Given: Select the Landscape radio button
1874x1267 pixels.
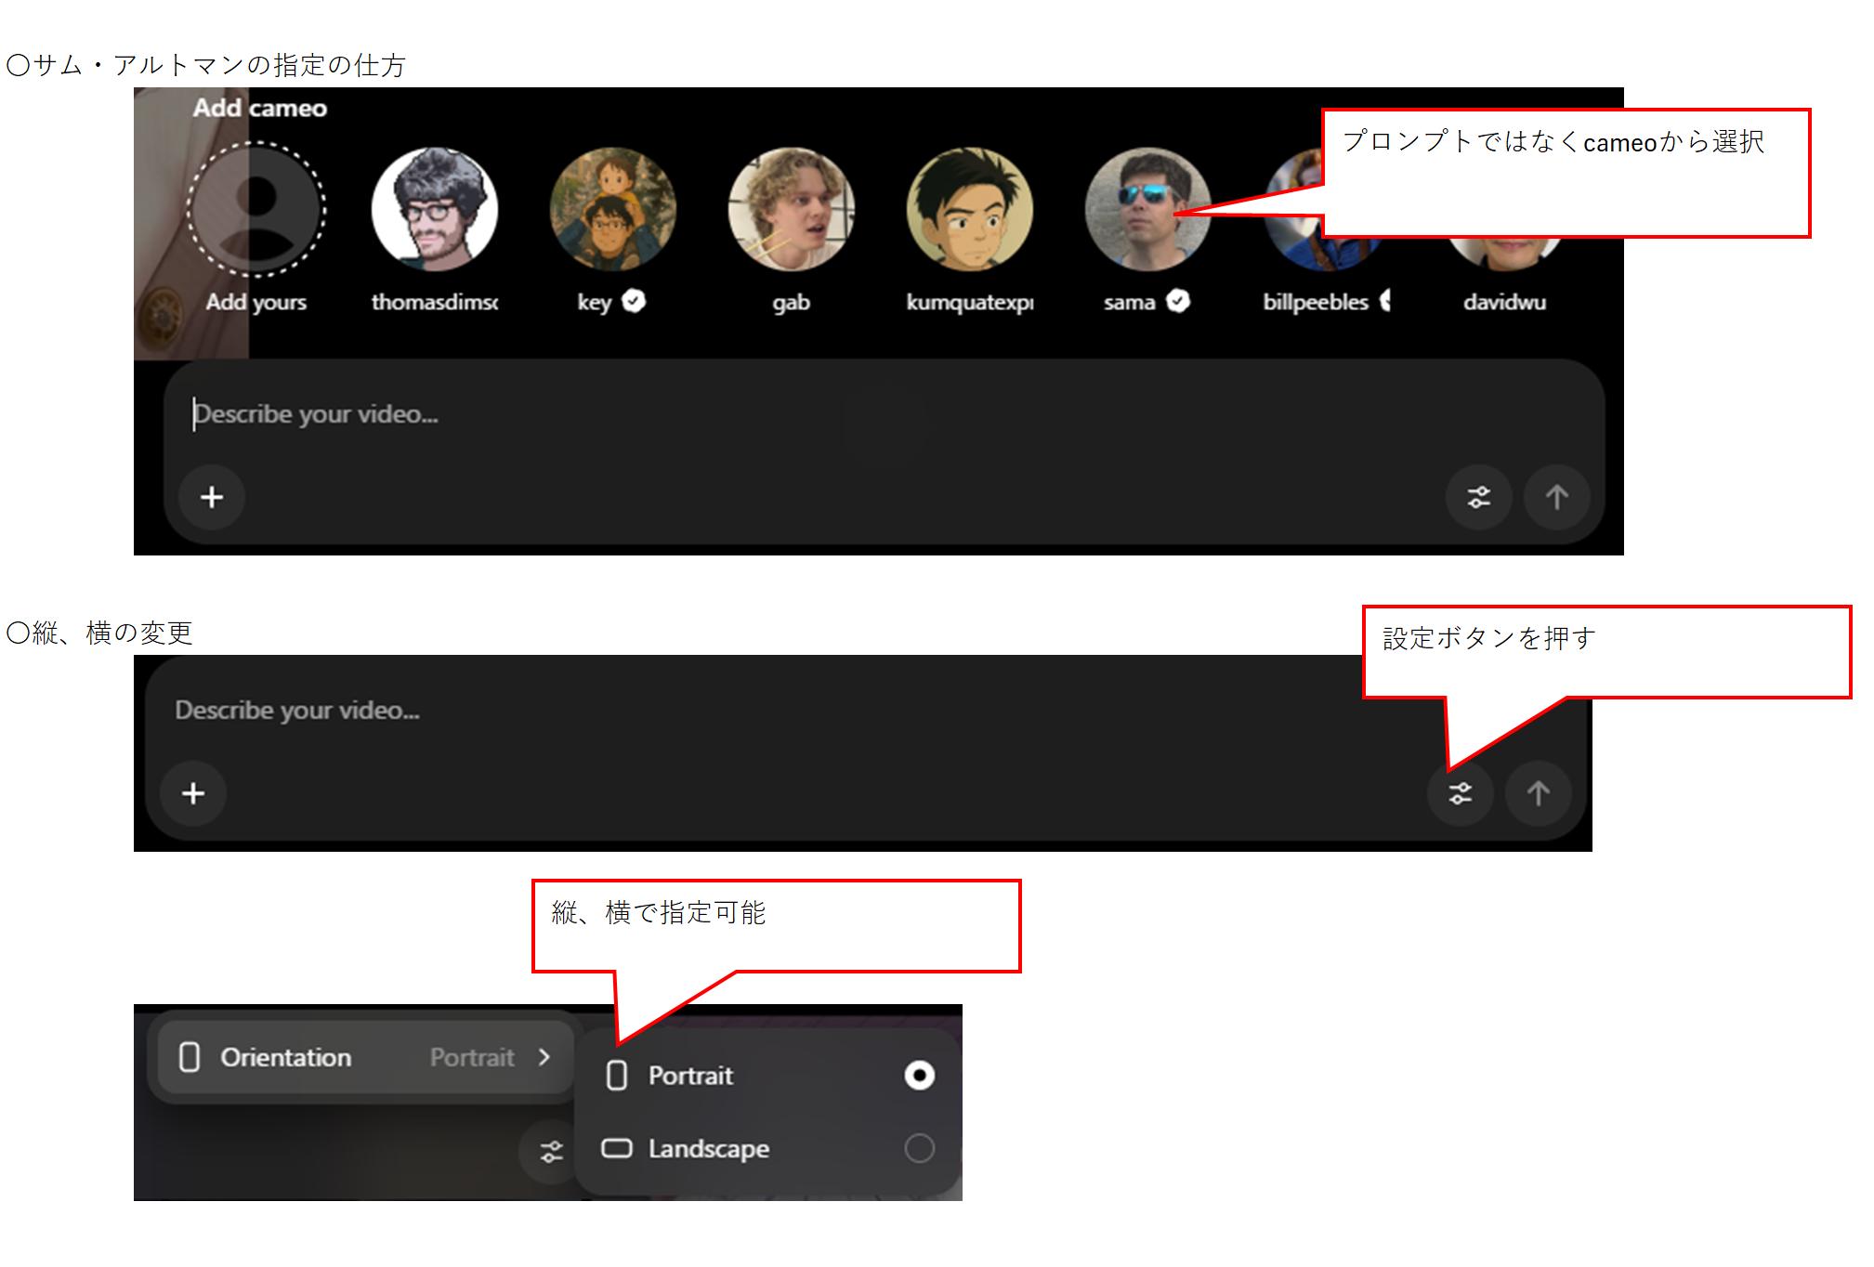Looking at the screenshot, I should [919, 1148].
